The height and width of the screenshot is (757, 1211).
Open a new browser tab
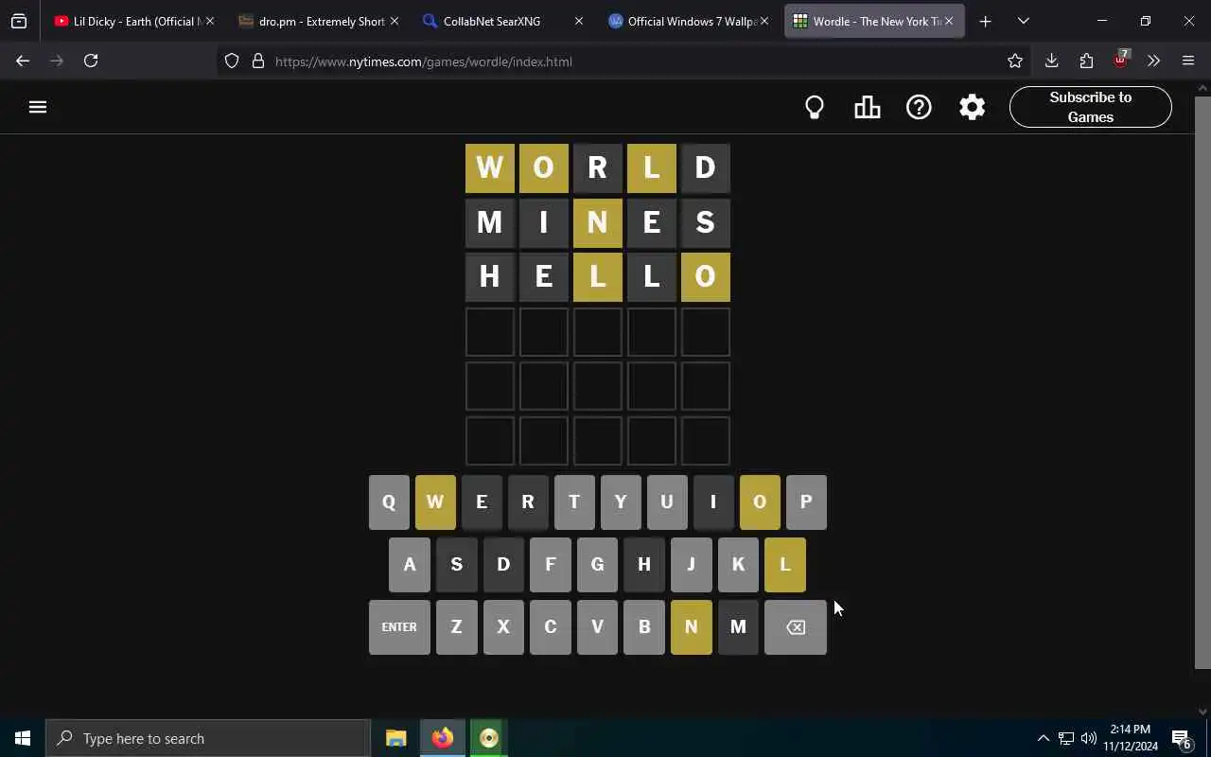point(985,21)
